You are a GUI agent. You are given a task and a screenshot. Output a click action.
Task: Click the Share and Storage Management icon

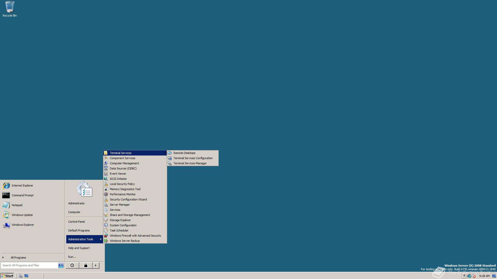[106, 215]
